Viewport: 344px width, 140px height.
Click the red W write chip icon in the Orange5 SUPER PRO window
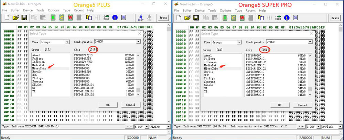tap(242, 17)
